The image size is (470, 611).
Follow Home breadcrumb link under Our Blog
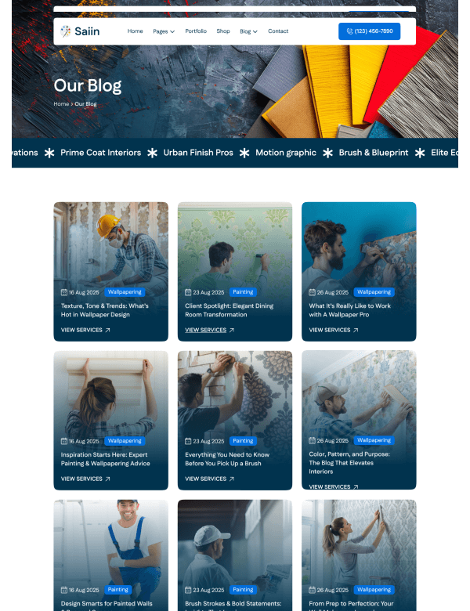point(61,103)
